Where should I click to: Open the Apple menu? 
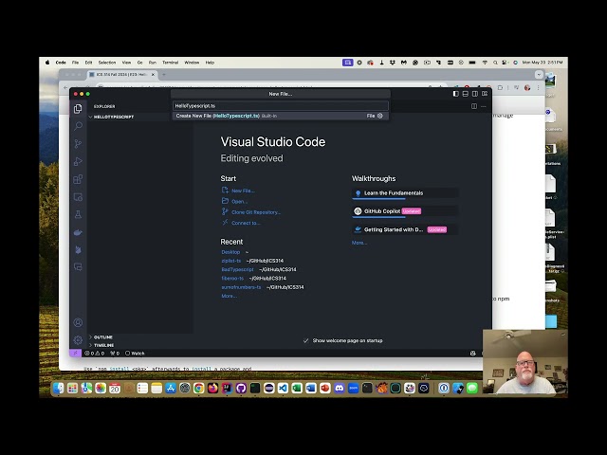47,63
